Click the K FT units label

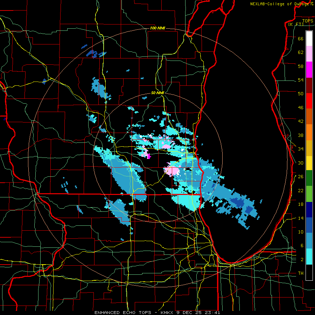296,24
